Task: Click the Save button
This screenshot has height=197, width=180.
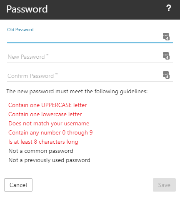Action: [x=164, y=185]
